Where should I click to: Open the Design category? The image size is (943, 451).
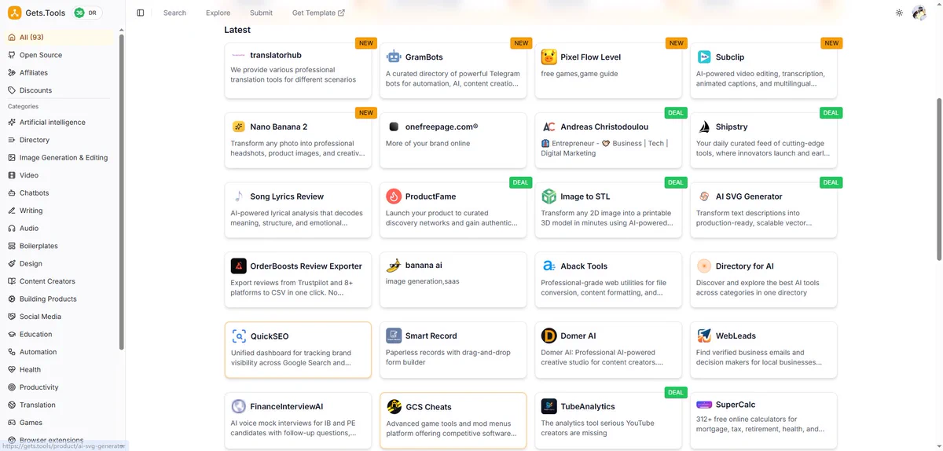[59, 263]
